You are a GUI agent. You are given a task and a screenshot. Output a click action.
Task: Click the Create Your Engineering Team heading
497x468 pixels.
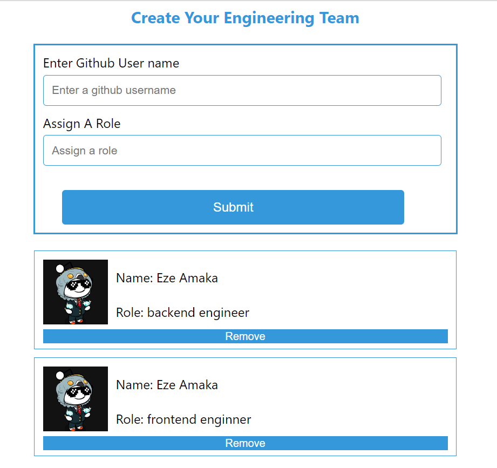point(245,18)
